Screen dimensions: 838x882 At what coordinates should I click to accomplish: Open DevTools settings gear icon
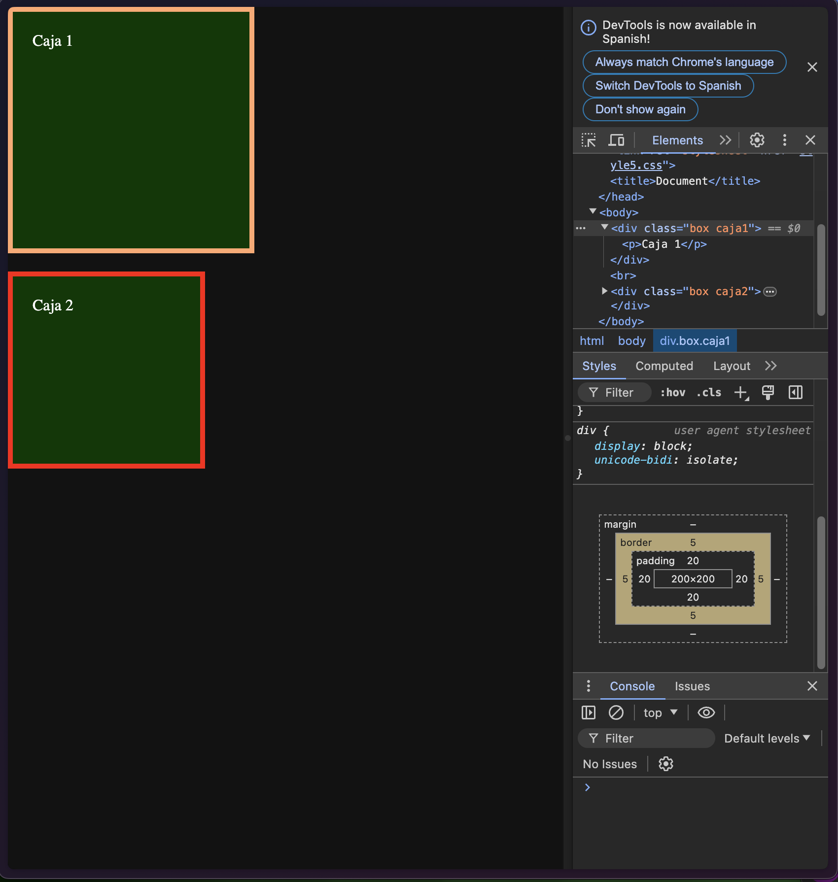tap(757, 140)
